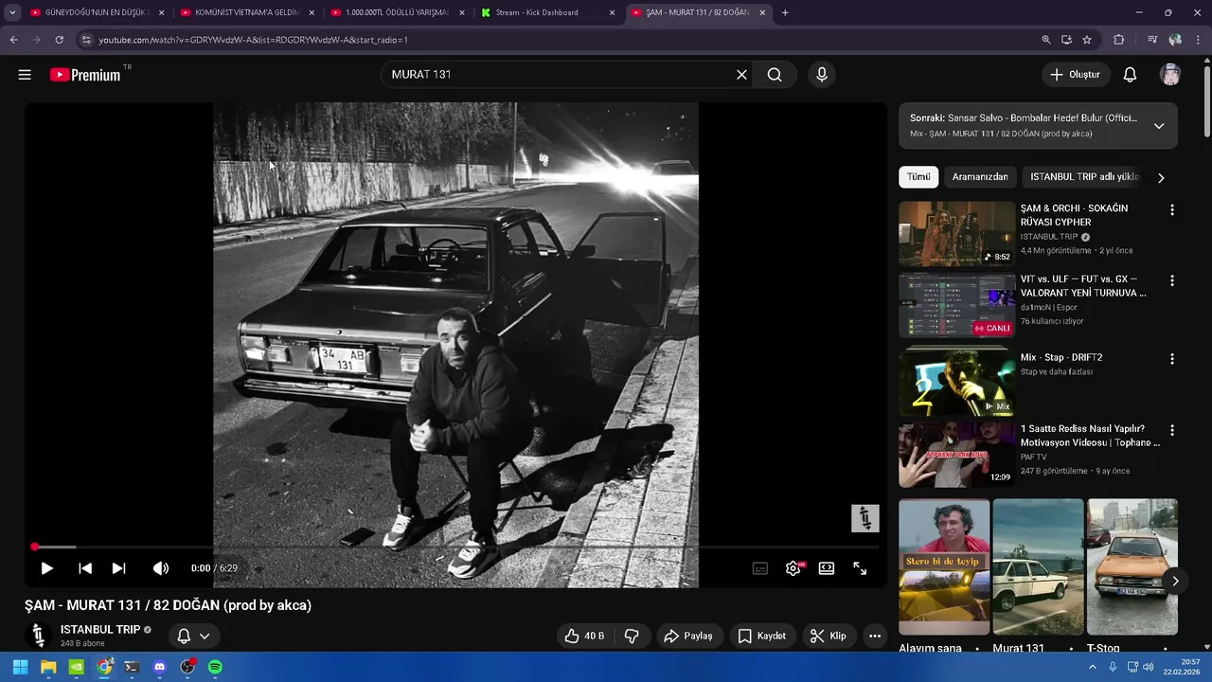Show hidden system tray icons
Image resolution: width=1212 pixels, height=682 pixels.
[x=1092, y=667]
